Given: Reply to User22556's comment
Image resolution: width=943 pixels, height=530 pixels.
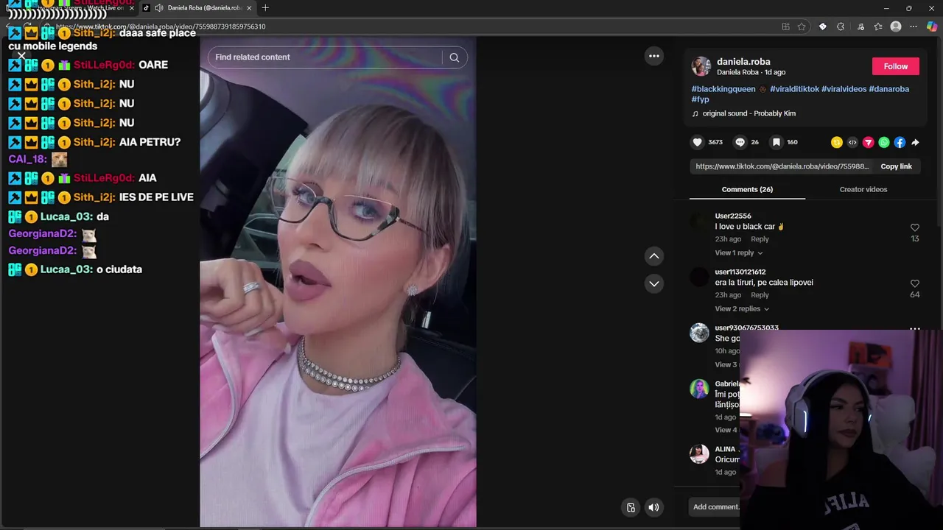Looking at the screenshot, I should point(760,239).
